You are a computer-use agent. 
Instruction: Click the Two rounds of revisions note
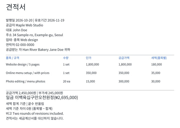point(38,114)
